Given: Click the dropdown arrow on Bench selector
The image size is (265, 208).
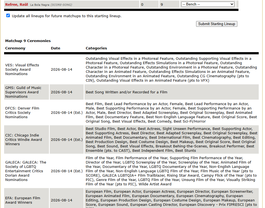Looking at the screenshot, I should (x=232, y=4).
